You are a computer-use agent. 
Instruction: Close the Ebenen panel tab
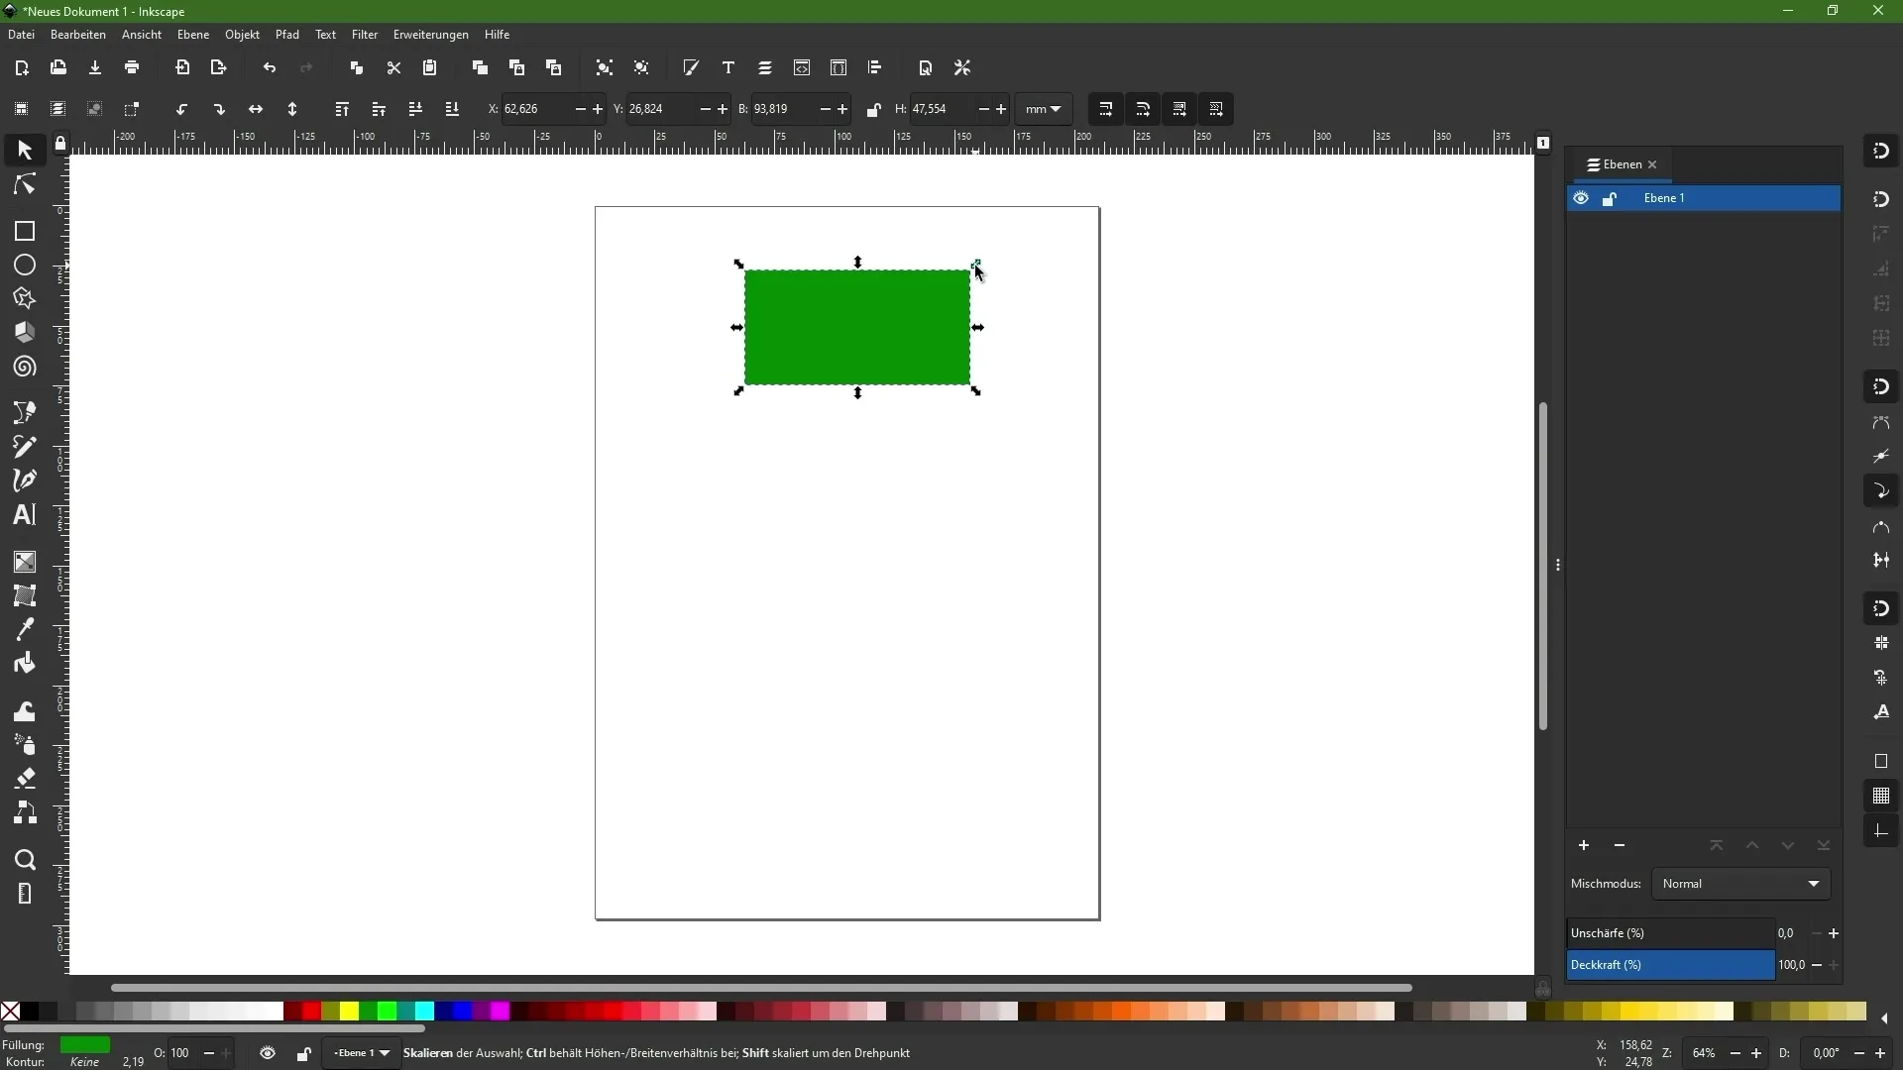1652,164
